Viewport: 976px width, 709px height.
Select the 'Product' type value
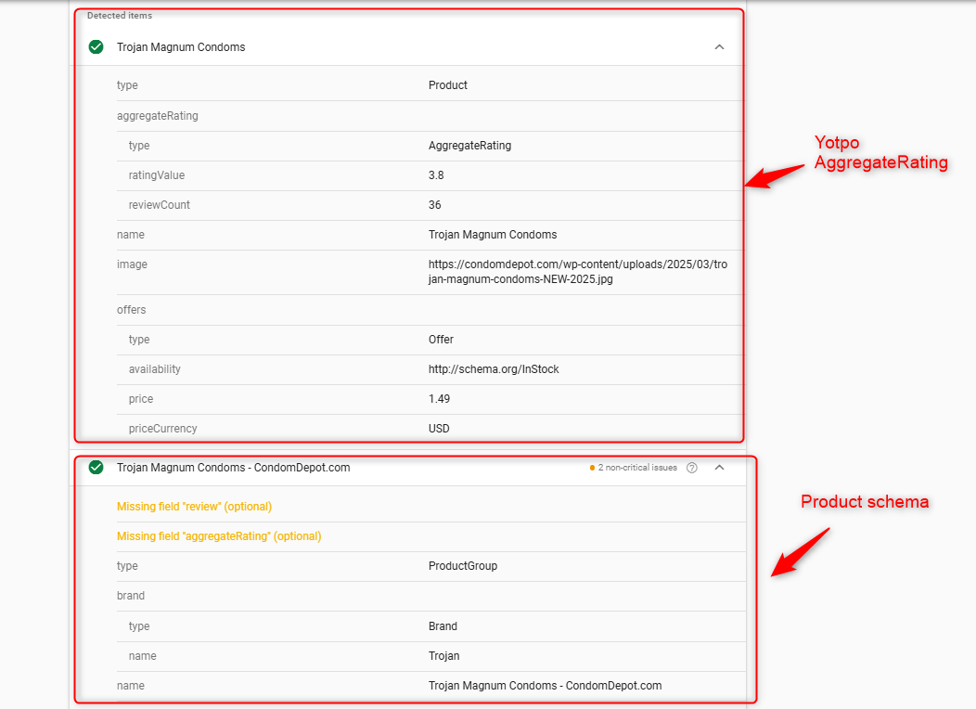click(447, 85)
